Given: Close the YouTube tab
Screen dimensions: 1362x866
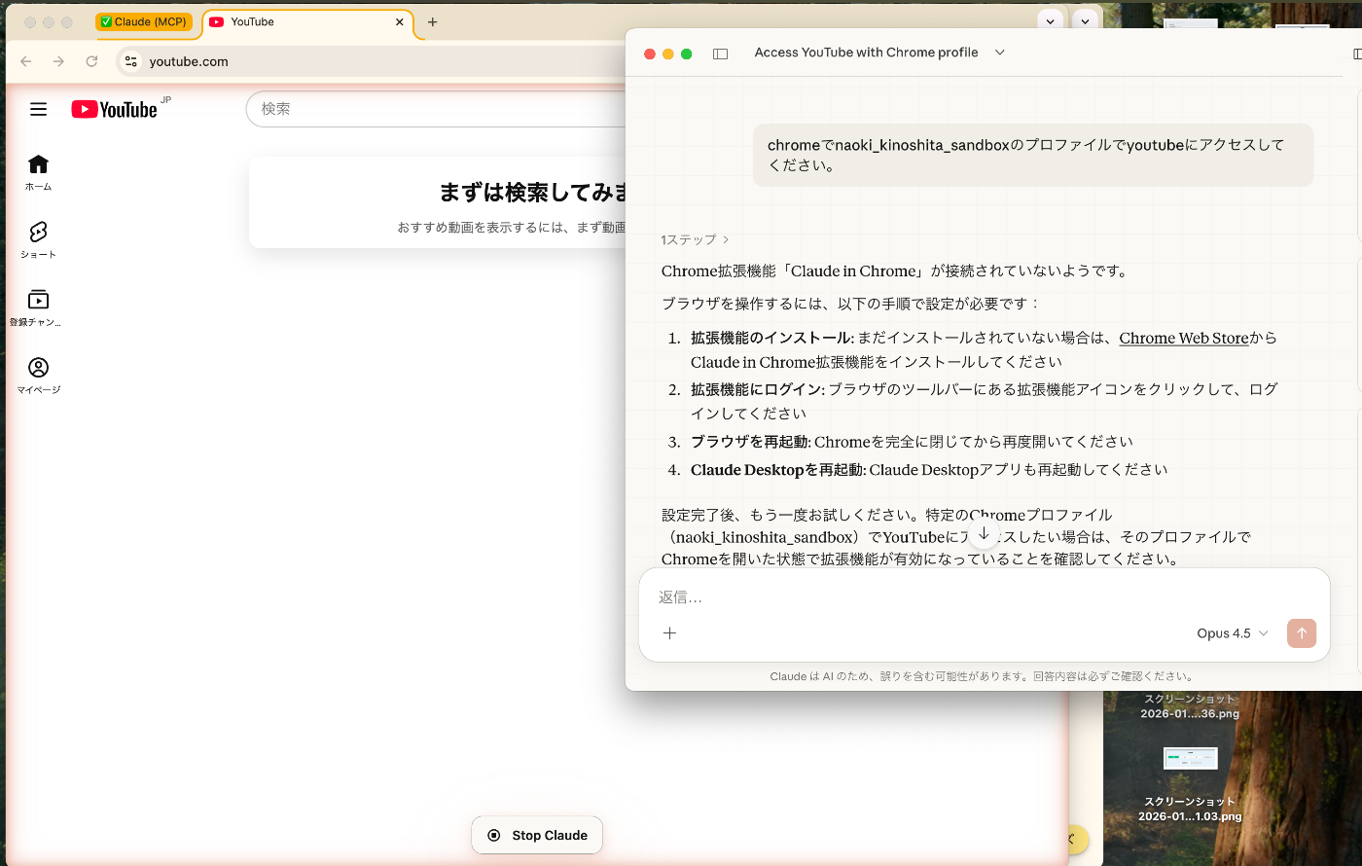Looking at the screenshot, I should (400, 21).
